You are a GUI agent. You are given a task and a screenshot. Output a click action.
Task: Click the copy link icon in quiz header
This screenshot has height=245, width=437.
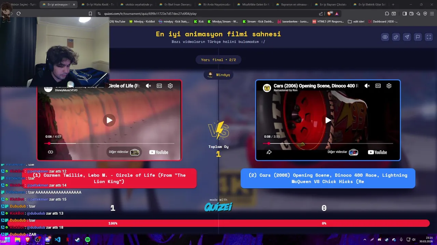coord(396,37)
